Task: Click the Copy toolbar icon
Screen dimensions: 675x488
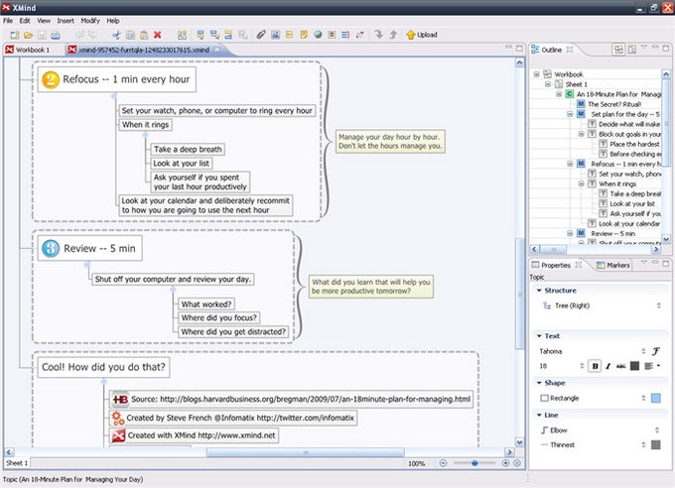Action: pos(130,35)
